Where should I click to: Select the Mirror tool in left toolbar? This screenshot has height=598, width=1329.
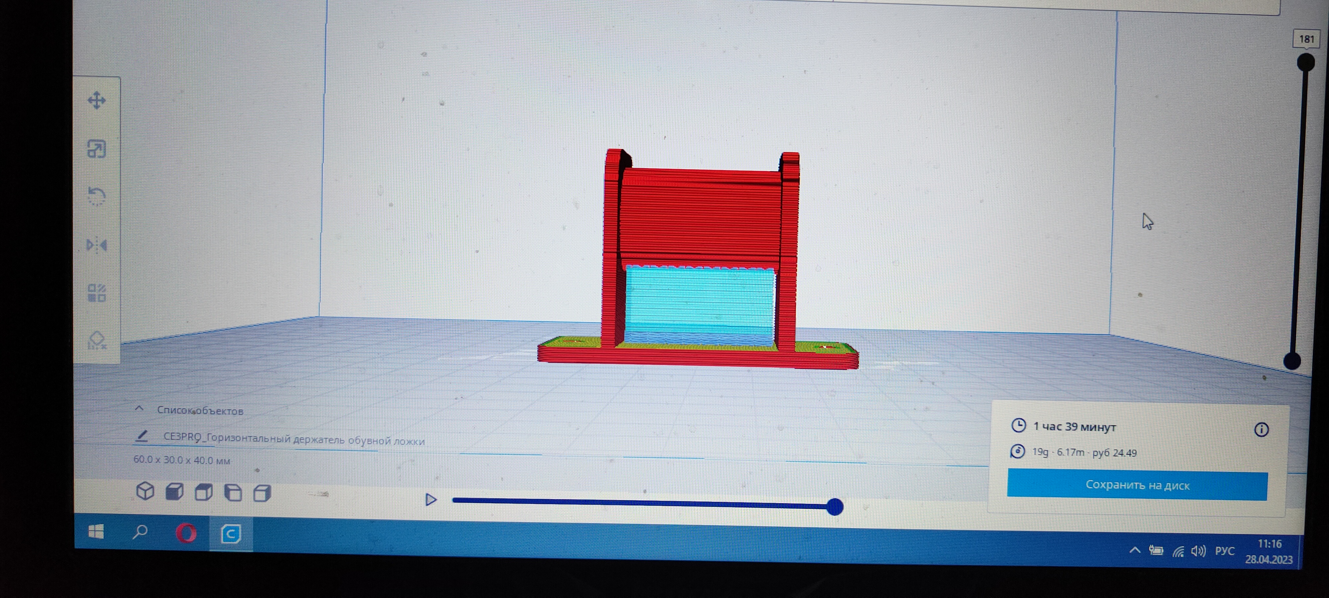96,245
